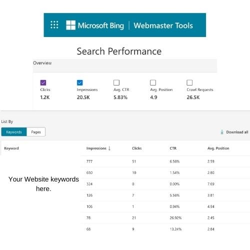The width and height of the screenshot is (250, 250).
Task: Sort by the Keyword column header
Action: 11,148
